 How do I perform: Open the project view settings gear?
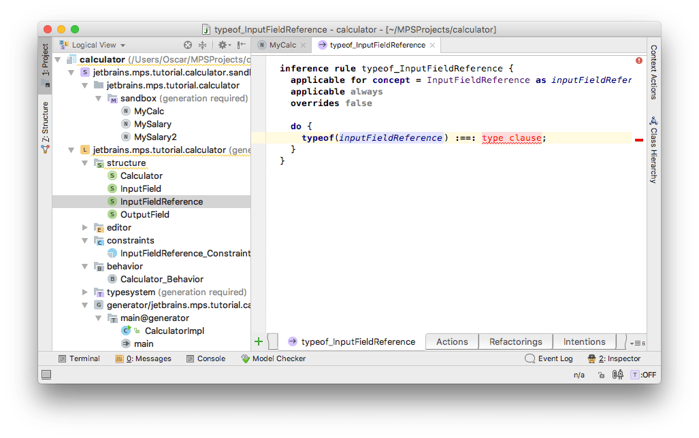pos(222,45)
